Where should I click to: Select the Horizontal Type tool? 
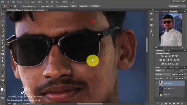click(3, 69)
